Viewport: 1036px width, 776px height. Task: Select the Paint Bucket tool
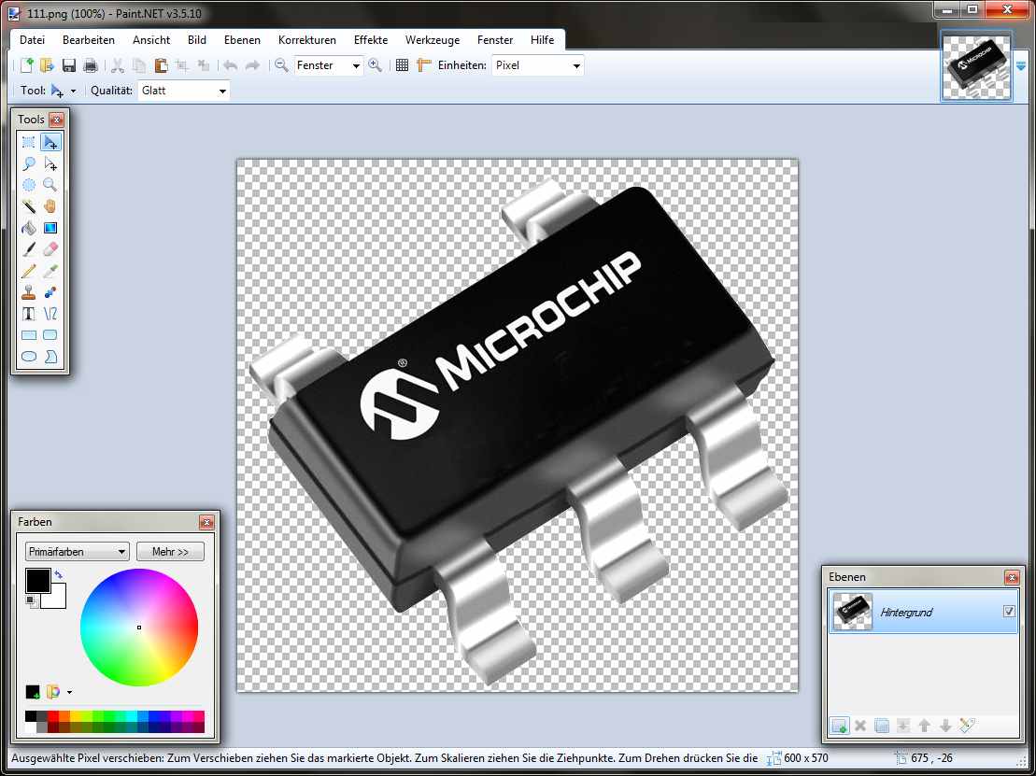(x=29, y=228)
